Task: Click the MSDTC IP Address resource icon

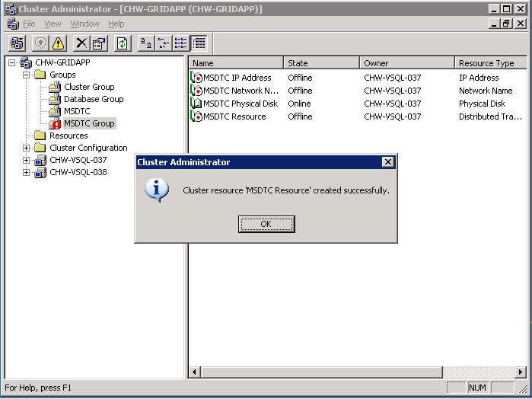Action: point(196,78)
